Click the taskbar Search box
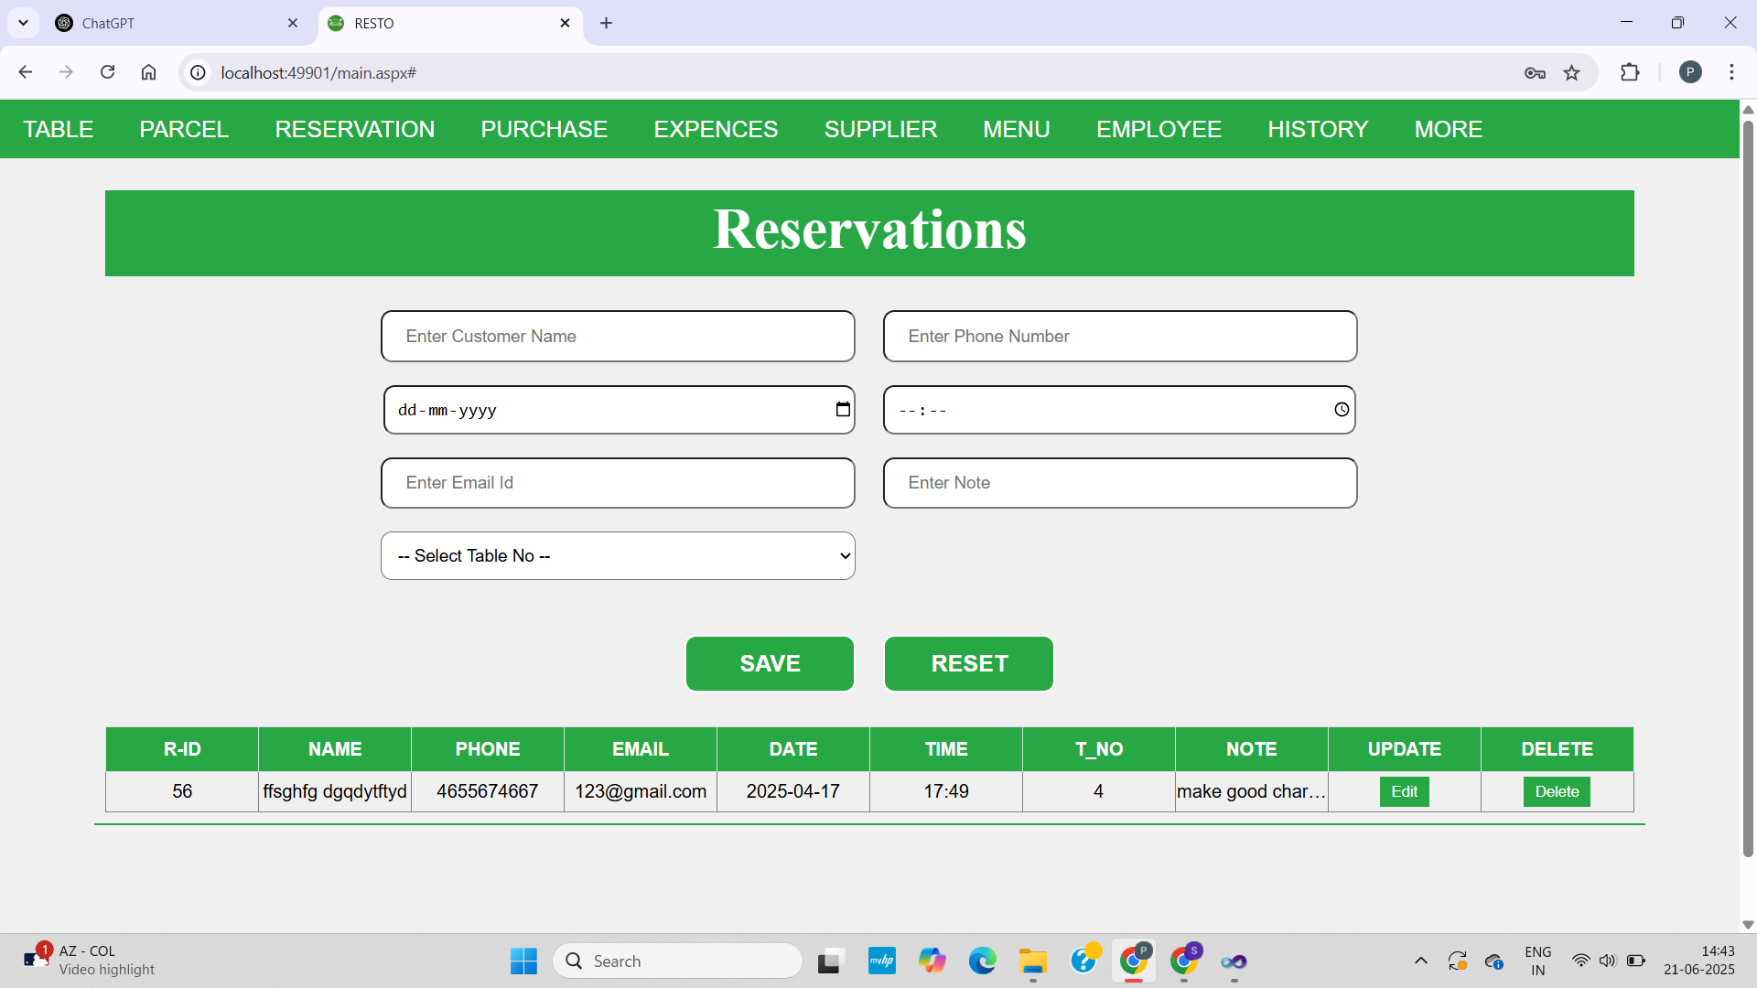The height and width of the screenshot is (988, 1757). (x=678, y=961)
